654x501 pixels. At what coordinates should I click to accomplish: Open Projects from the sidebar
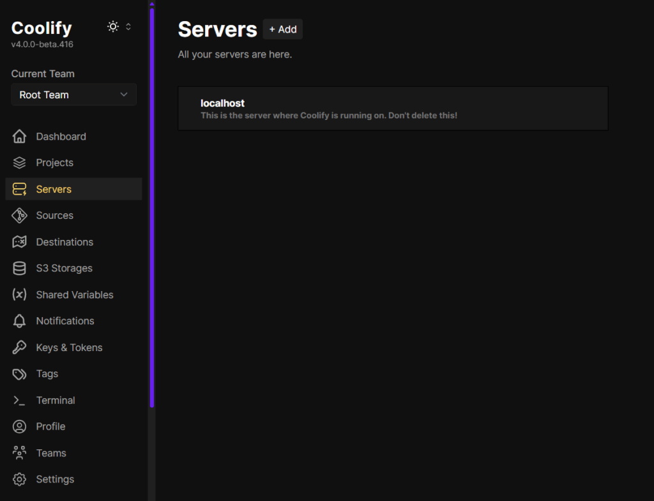tap(74, 163)
